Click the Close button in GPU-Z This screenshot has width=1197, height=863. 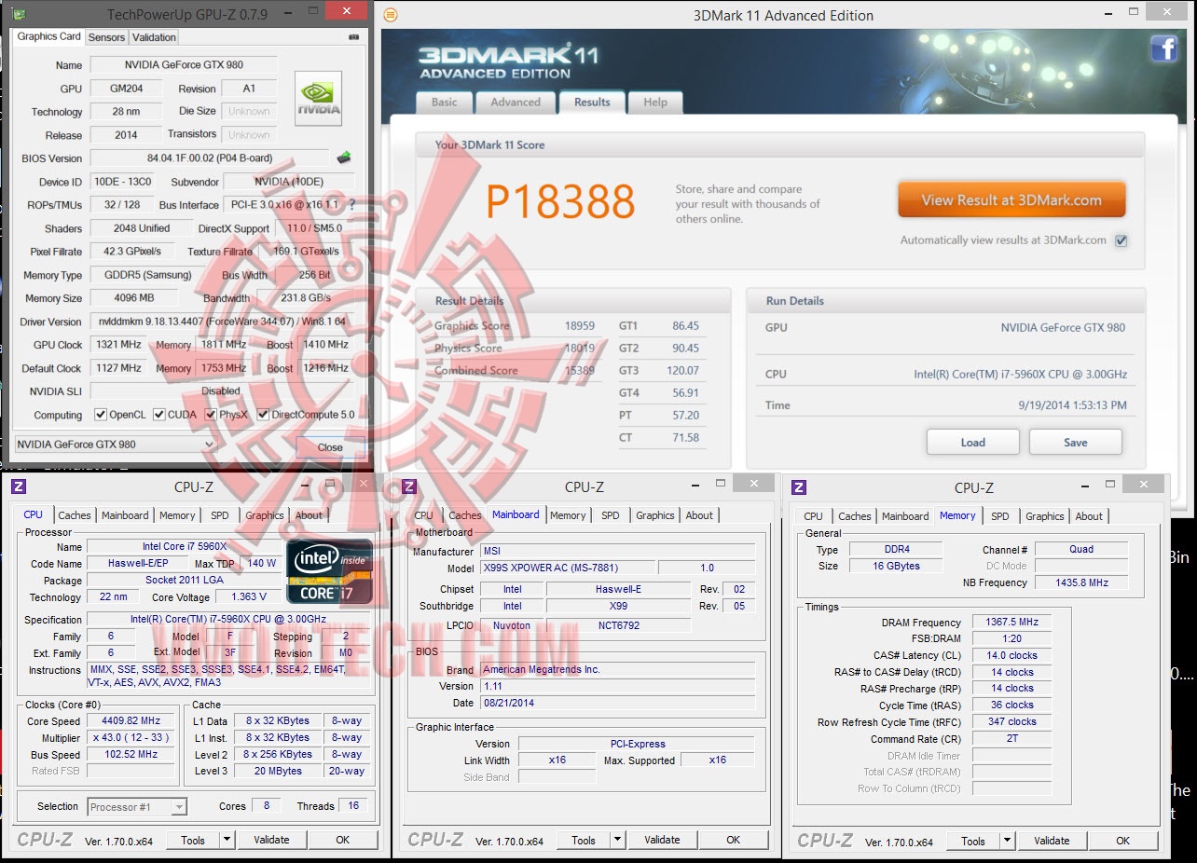click(x=330, y=447)
